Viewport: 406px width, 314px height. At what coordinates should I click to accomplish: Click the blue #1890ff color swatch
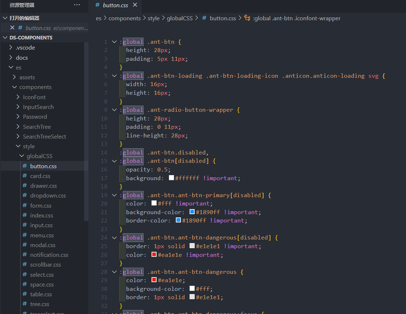pyautogui.click(x=192, y=211)
